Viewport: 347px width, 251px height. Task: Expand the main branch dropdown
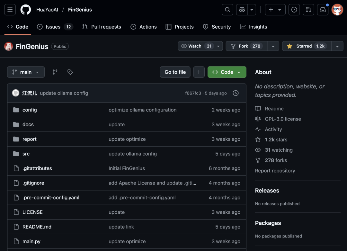(26, 72)
